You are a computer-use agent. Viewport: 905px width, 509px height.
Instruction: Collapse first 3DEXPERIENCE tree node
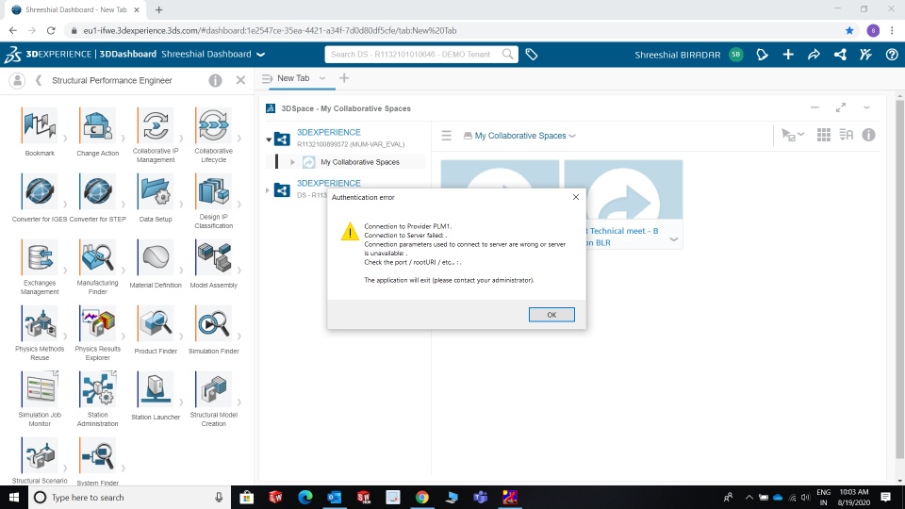pyautogui.click(x=269, y=140)
